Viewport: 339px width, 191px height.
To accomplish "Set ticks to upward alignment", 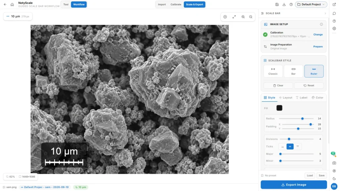I will [282, 147].
